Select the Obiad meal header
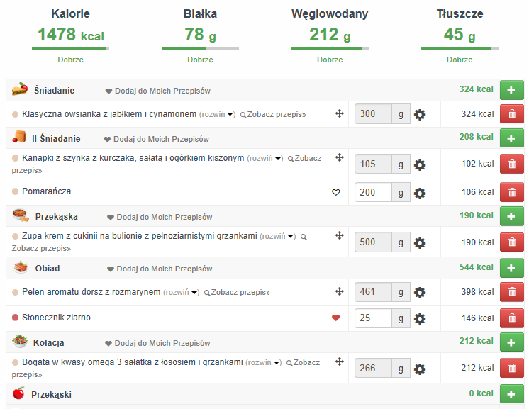The width and height of the screenshot is (529, 409). pos(48,269)
